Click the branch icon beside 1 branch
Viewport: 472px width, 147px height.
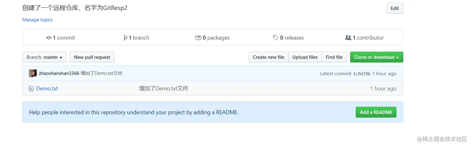click(125, 38)
